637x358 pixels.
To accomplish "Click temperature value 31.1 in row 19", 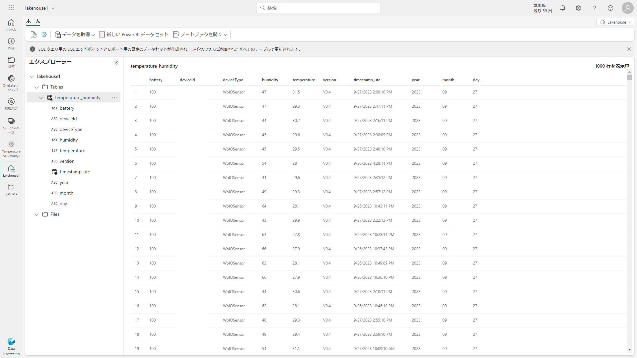I will tap(296, 349).
